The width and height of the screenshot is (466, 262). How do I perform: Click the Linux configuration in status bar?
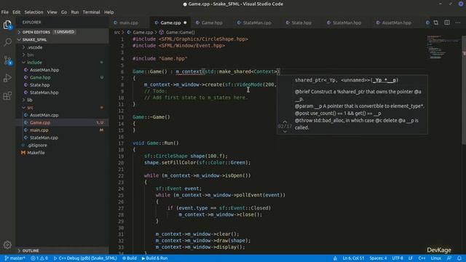click(x=435, y=258)
